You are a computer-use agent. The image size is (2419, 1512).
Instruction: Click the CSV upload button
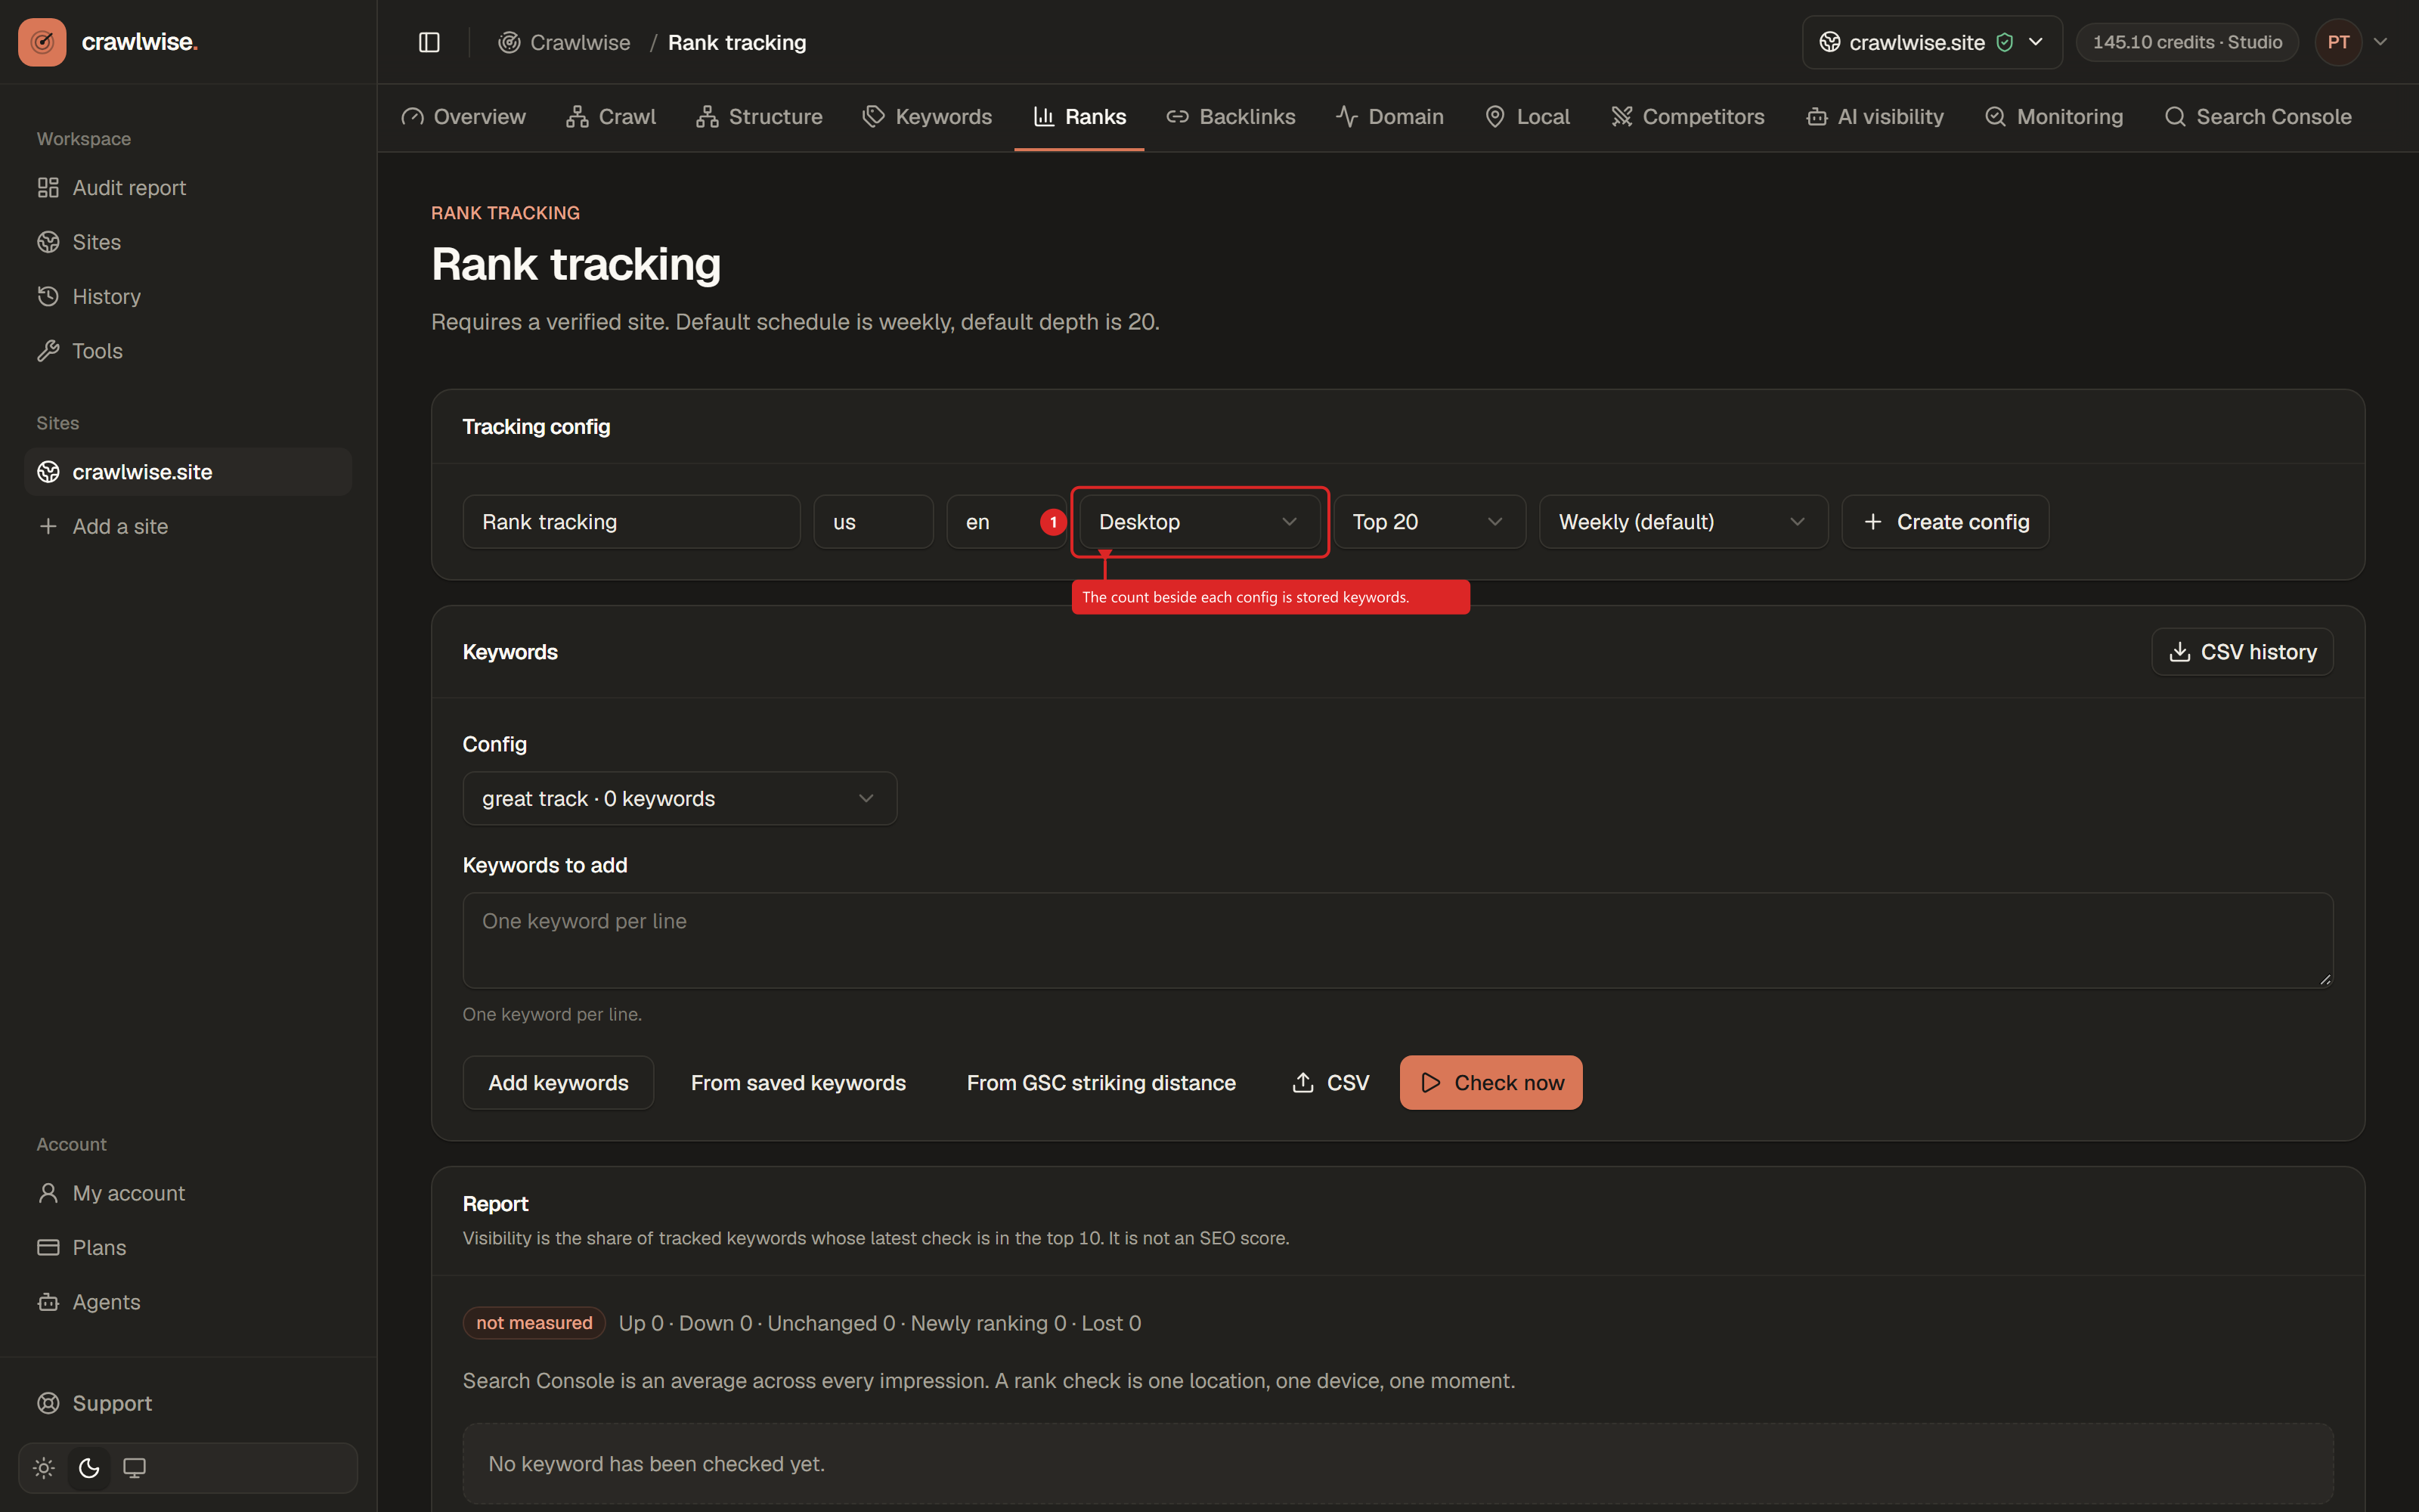(1330, 1083)
